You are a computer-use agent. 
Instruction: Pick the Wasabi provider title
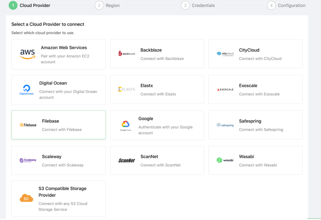pos(246,157)
